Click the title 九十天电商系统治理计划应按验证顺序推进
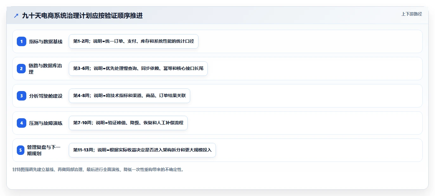This screenshot has height=196, width=435. (x=82, y=15)
